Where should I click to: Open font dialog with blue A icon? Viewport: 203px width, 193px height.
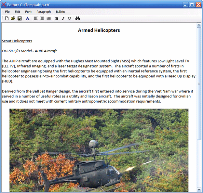(x=27, y=19)
